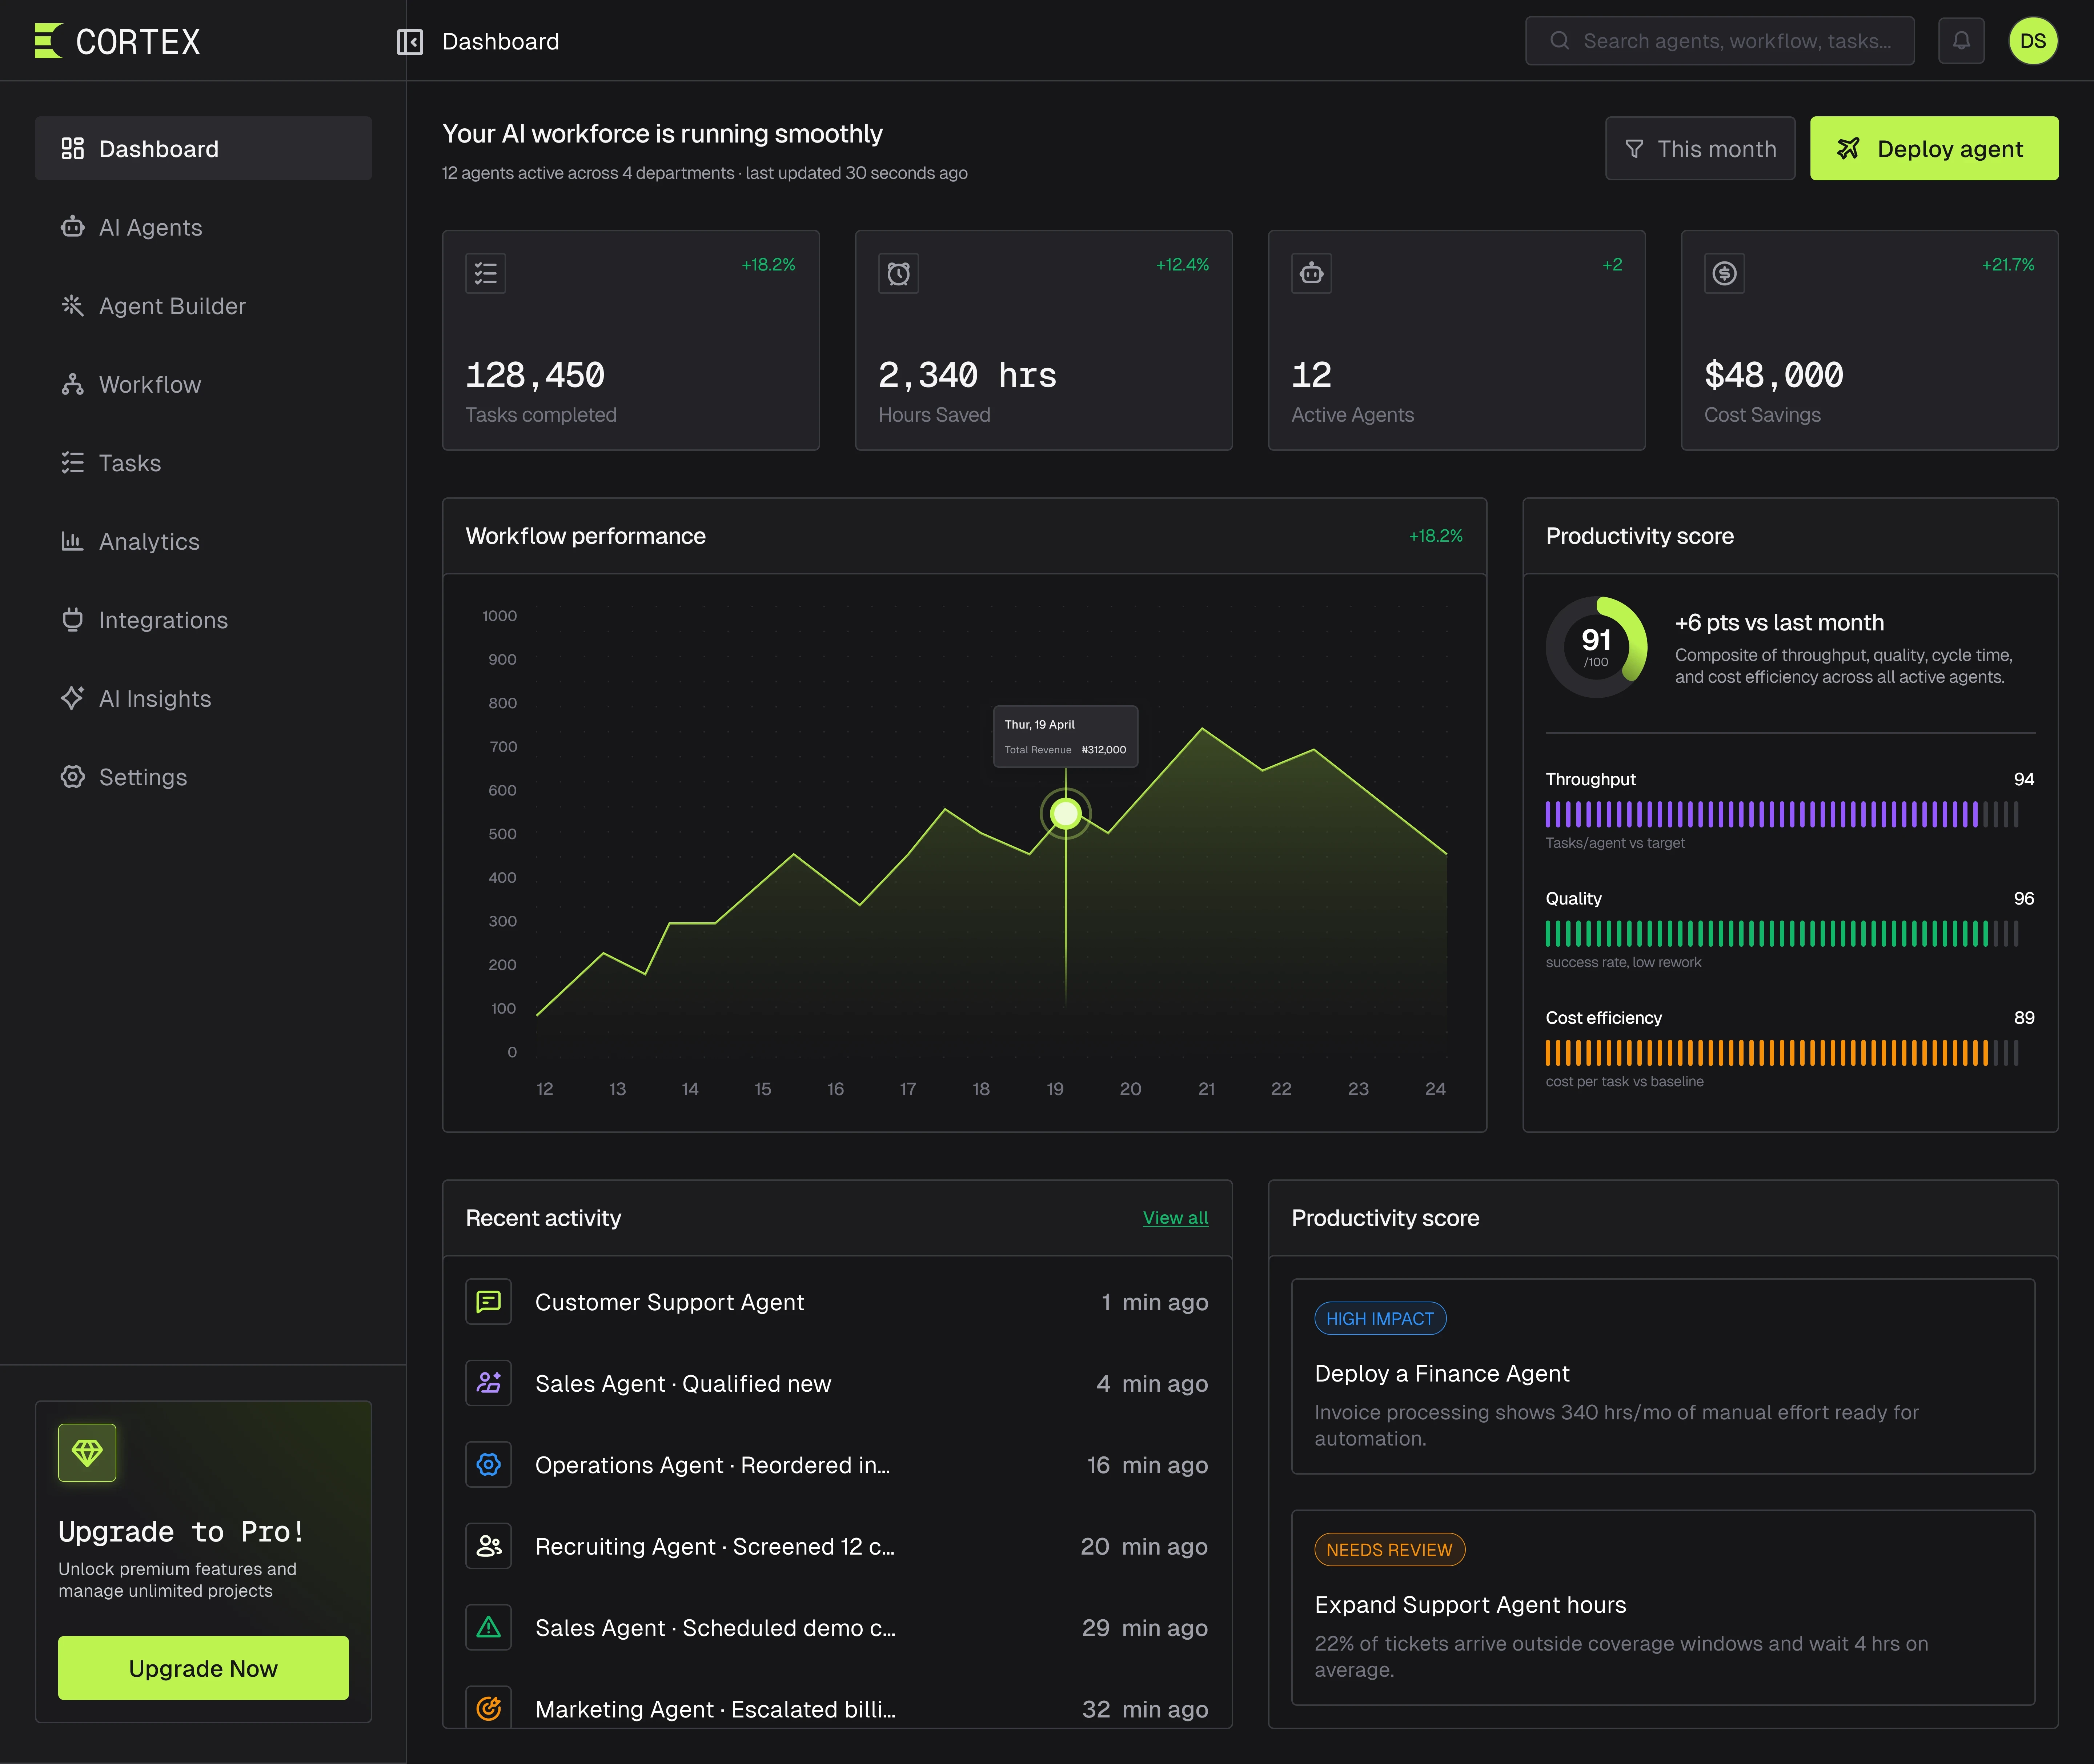Focus the search agents input field
Viewport: 2094px width, 1764px height.
(1720, 41)
